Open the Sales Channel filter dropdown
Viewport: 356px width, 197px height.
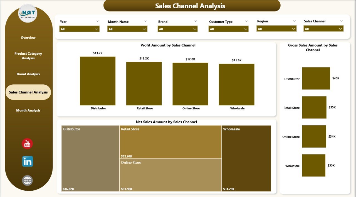click(x=323, y=29)
